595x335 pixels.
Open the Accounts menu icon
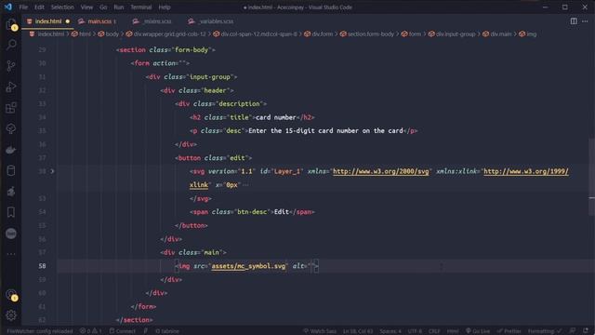(11, 295)
